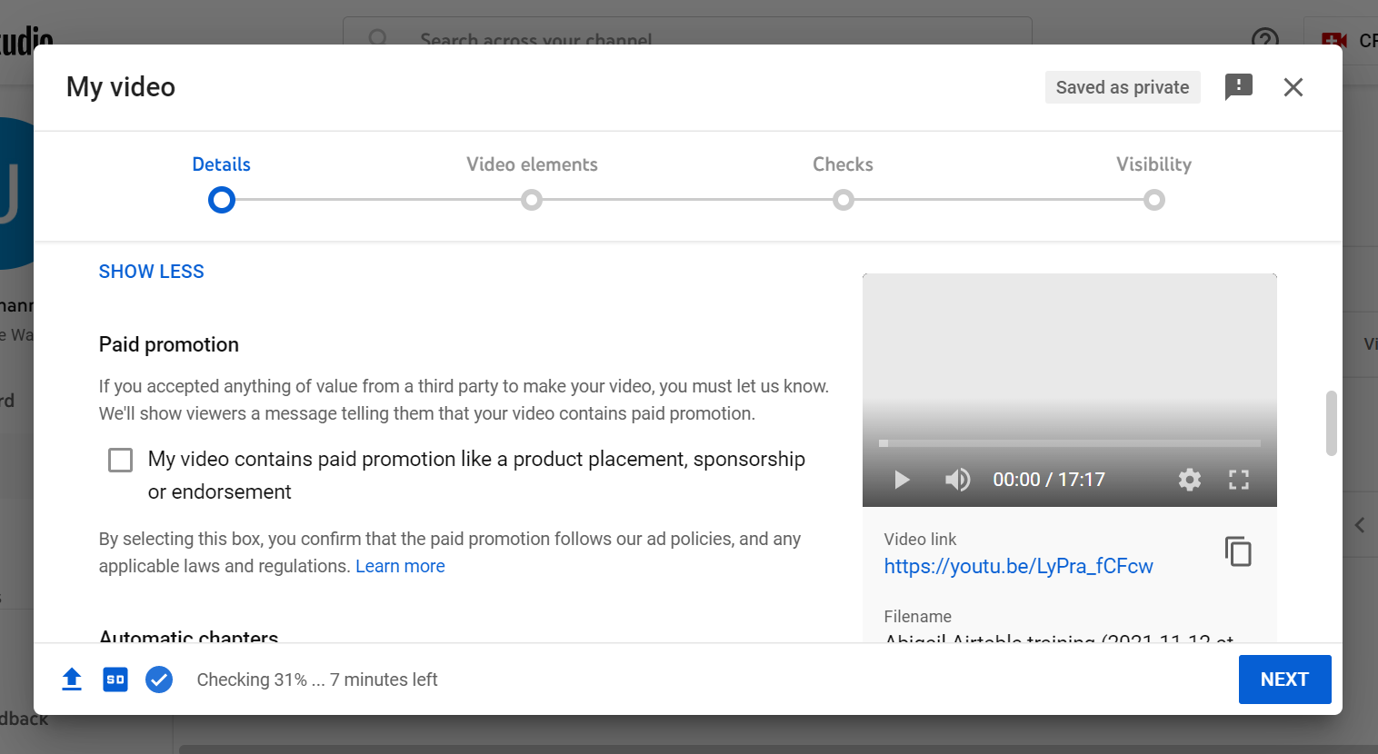Jump to the Checks step

843,199
